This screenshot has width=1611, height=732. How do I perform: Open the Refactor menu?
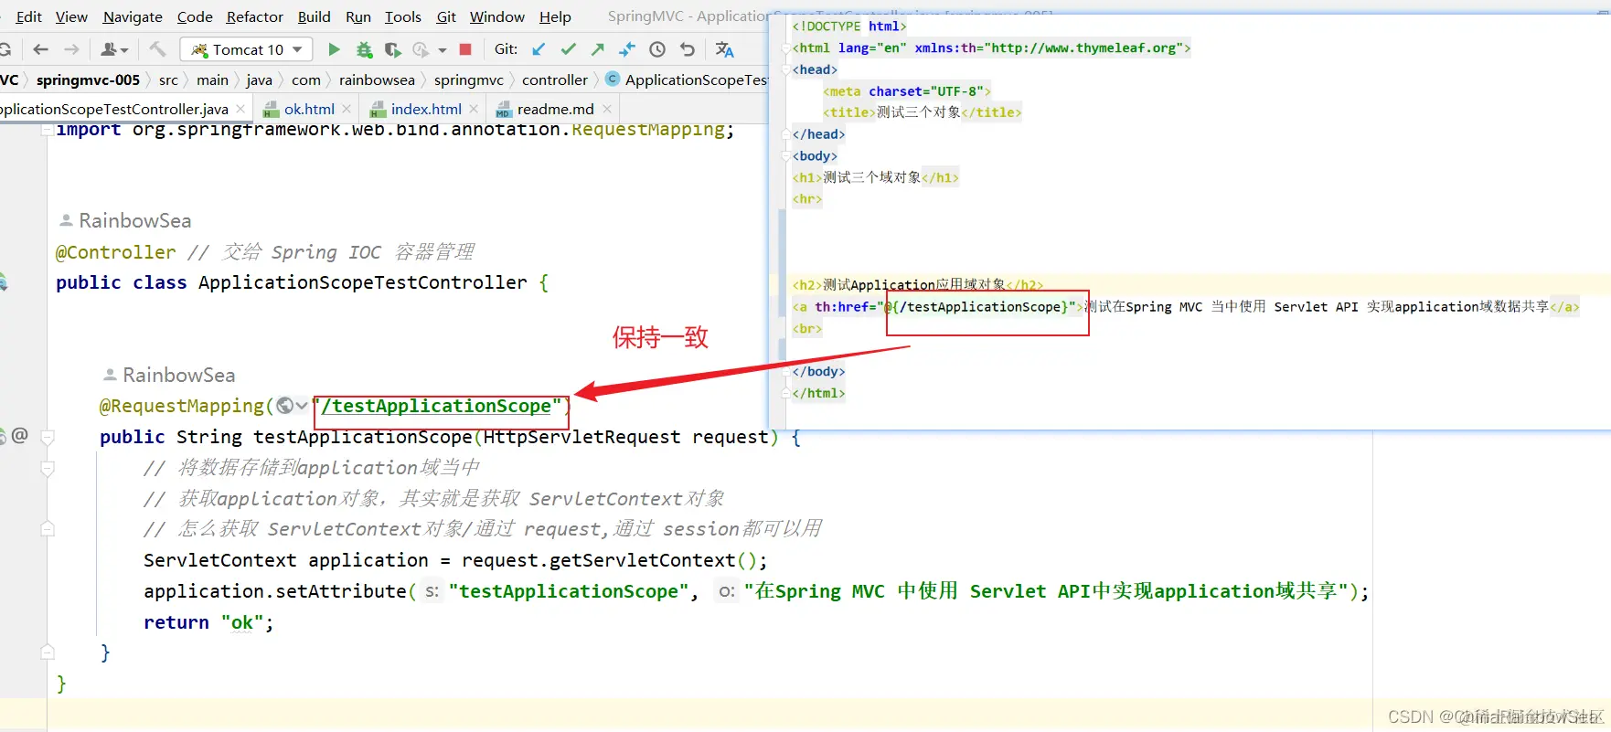pyautogui.click(x=255, y=16)
